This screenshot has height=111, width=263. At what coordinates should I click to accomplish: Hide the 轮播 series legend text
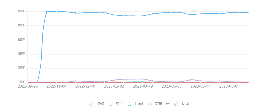tap(185, 104)
